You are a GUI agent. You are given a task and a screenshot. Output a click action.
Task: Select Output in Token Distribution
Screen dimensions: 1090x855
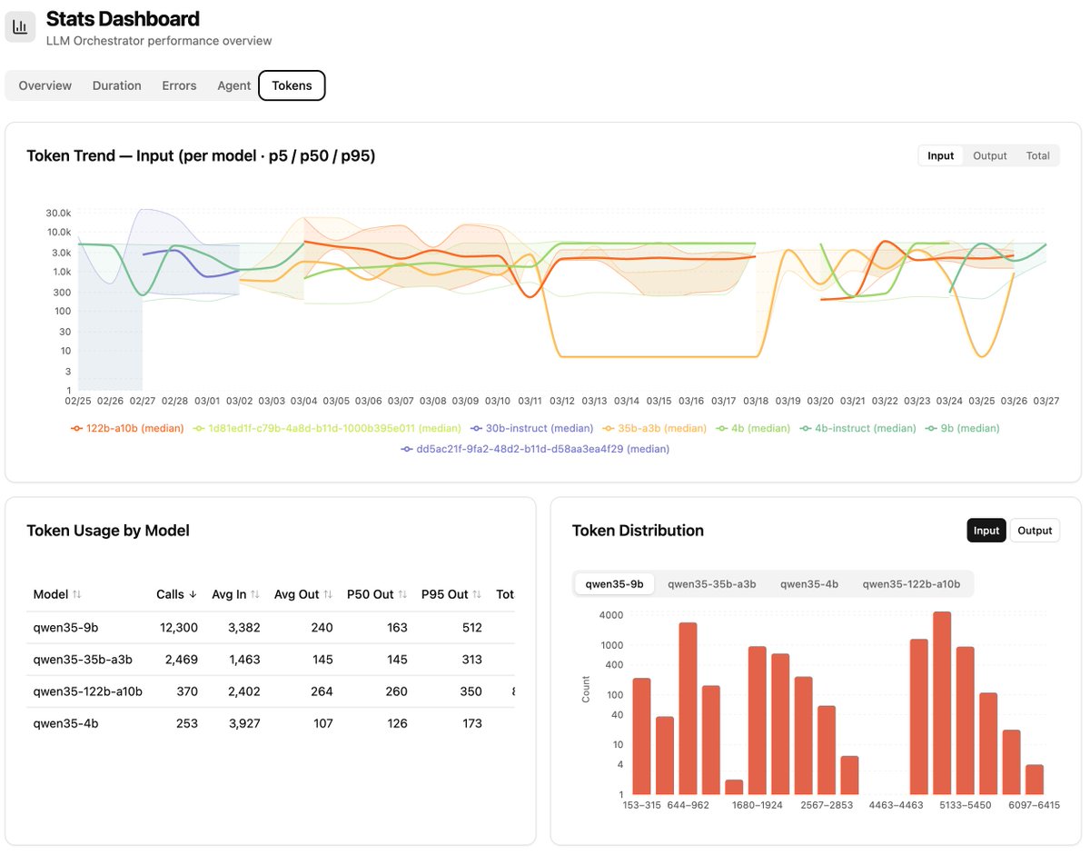(1035, 531)
